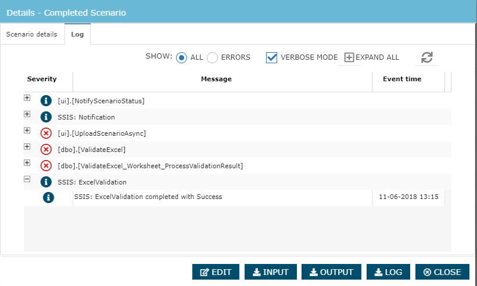Viewport: 477px width, 286px height.
Task: Click the Edit button
Action: [216, 272]
